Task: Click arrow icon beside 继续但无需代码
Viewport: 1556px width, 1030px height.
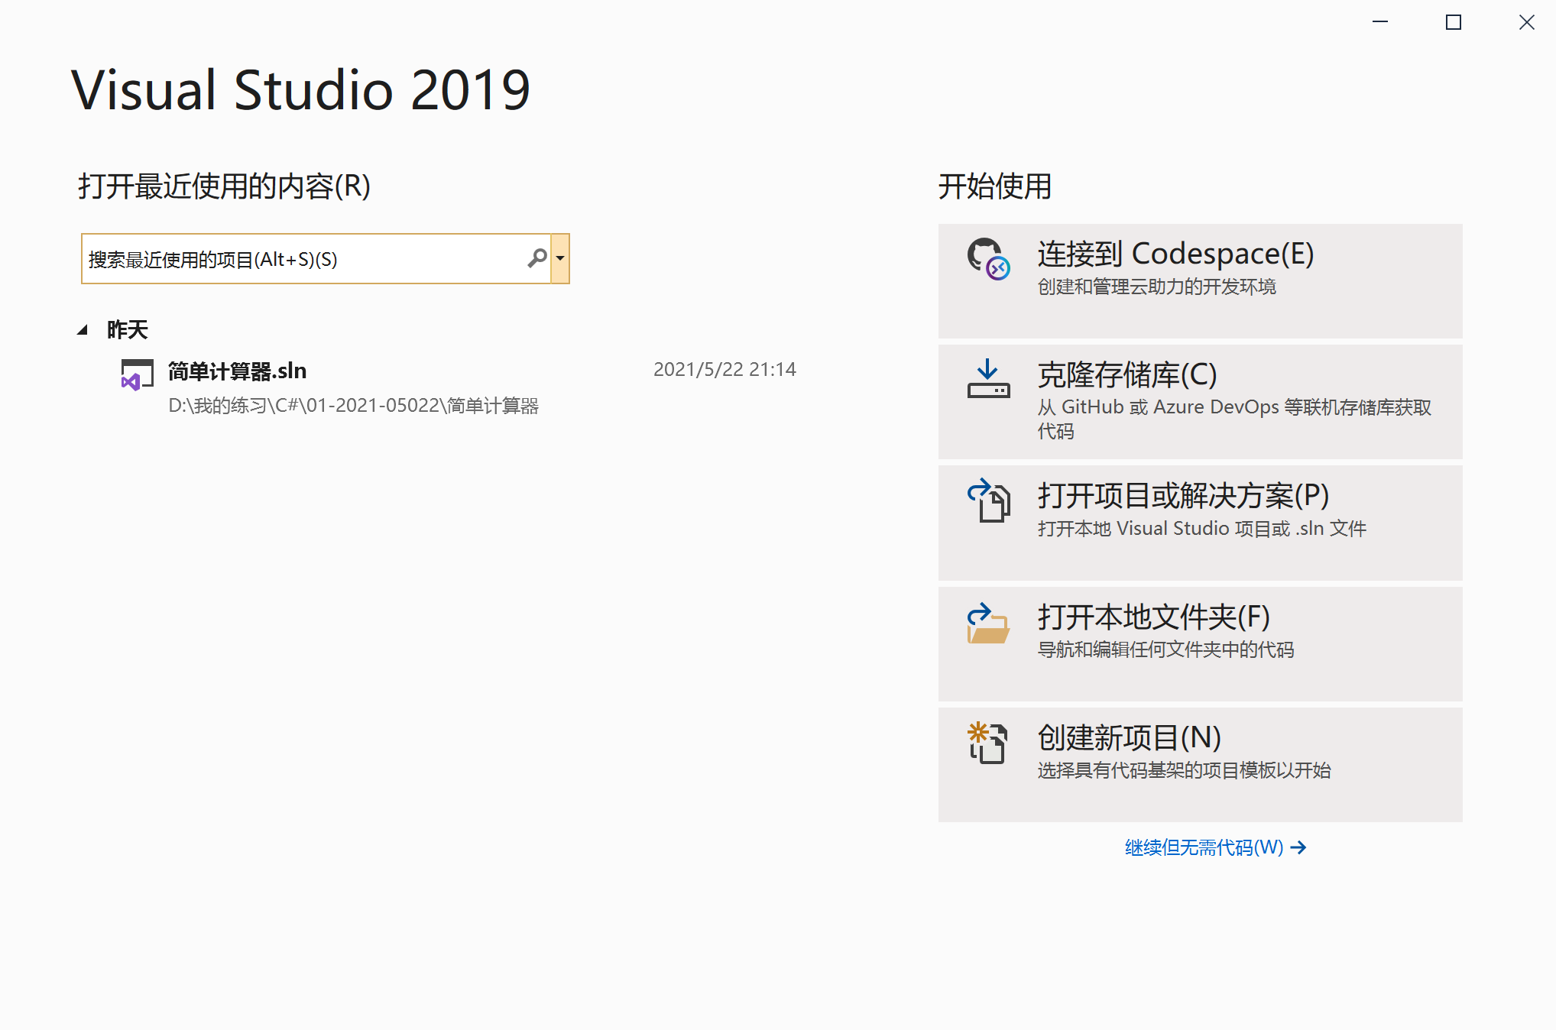Action: click(x=1298, y=847)
